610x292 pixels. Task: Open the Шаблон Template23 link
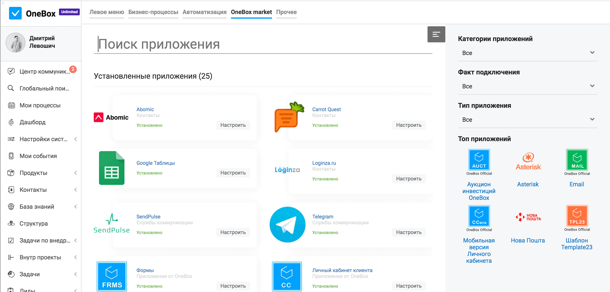point(577,244)
